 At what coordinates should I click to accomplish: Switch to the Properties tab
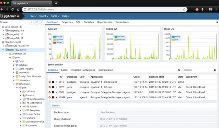point(67,22)
